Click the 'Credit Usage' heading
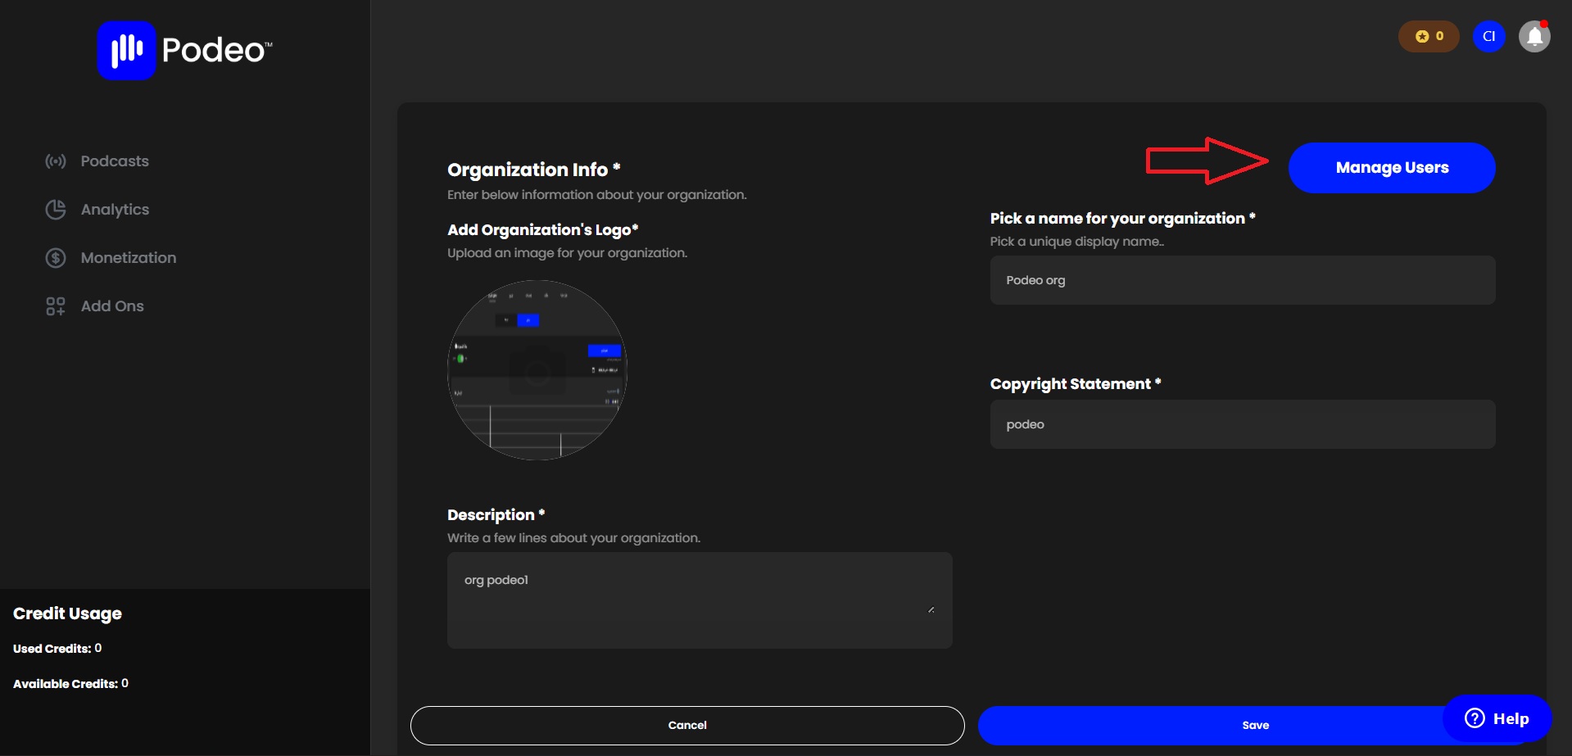 pos(67,614)
